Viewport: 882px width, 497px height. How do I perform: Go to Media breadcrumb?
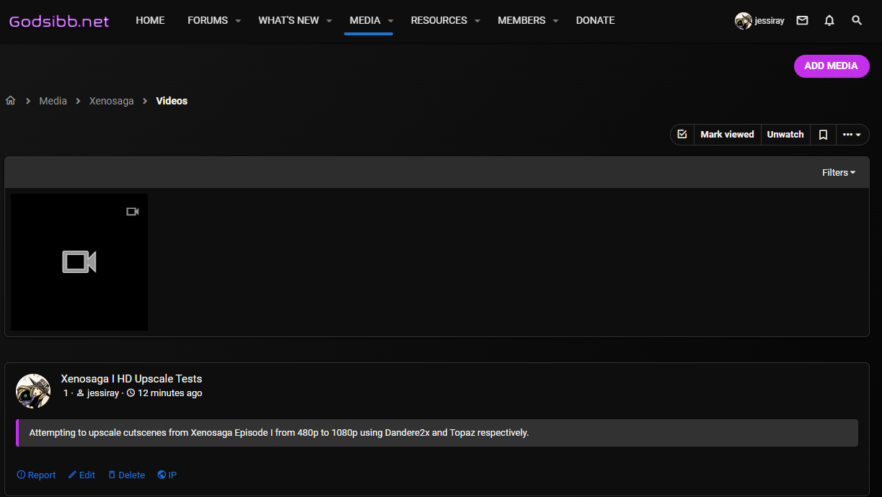[53, 101]
